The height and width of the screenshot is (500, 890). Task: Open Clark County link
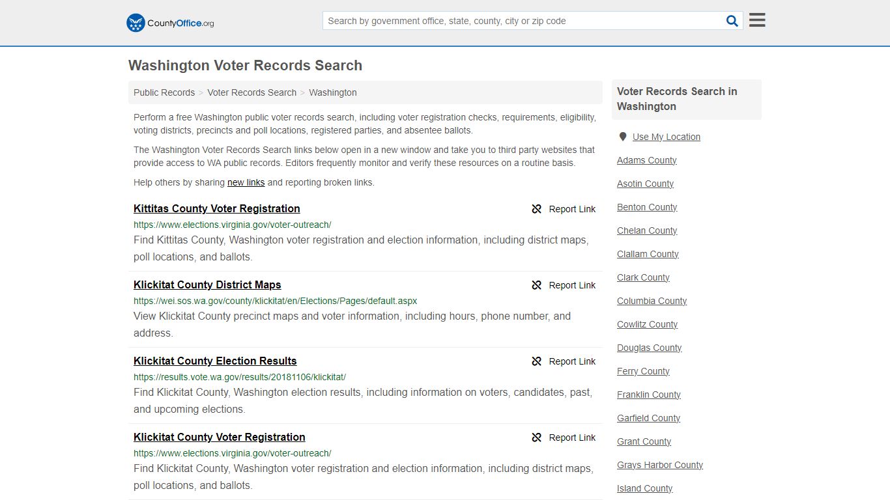point(644,277)
